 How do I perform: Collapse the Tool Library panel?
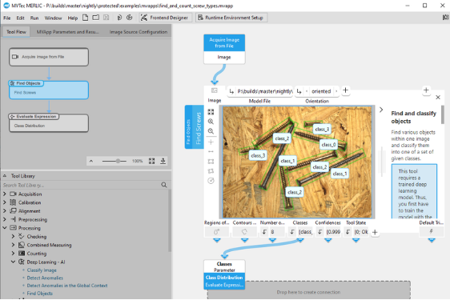click(x=5, y=176)
